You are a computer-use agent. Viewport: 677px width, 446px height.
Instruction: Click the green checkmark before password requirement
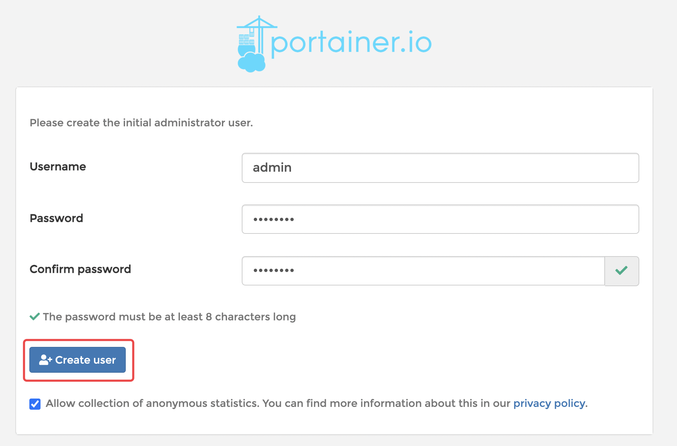tap(35, 317)
